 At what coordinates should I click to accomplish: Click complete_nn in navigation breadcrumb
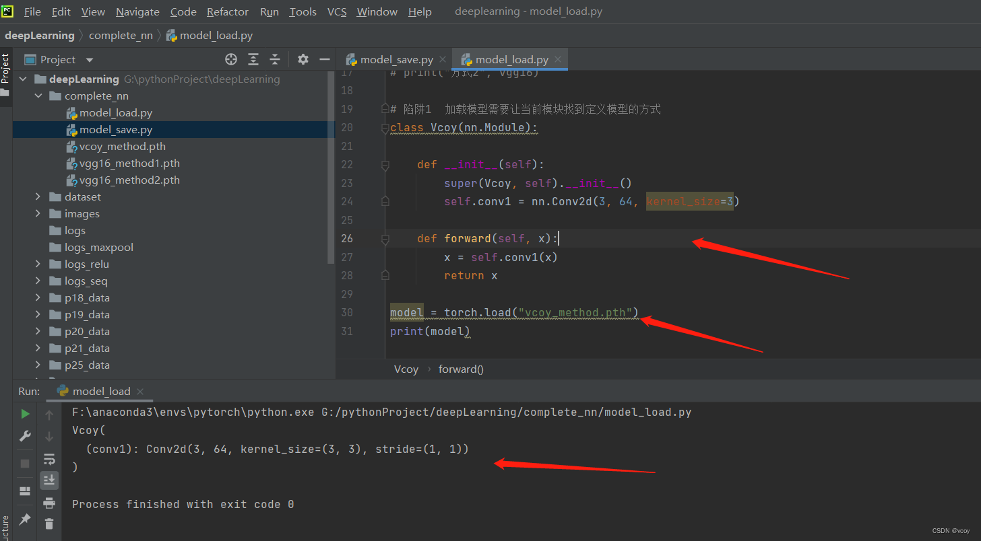(121, 36)
